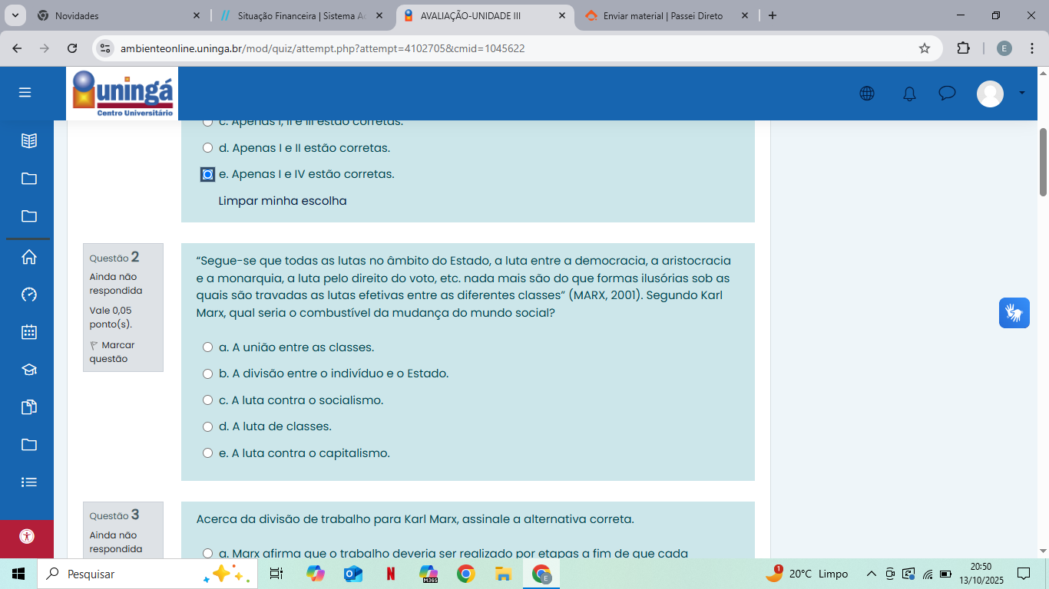Click the notifications bell icon
1049x589 pixels.
pos(909,94)
